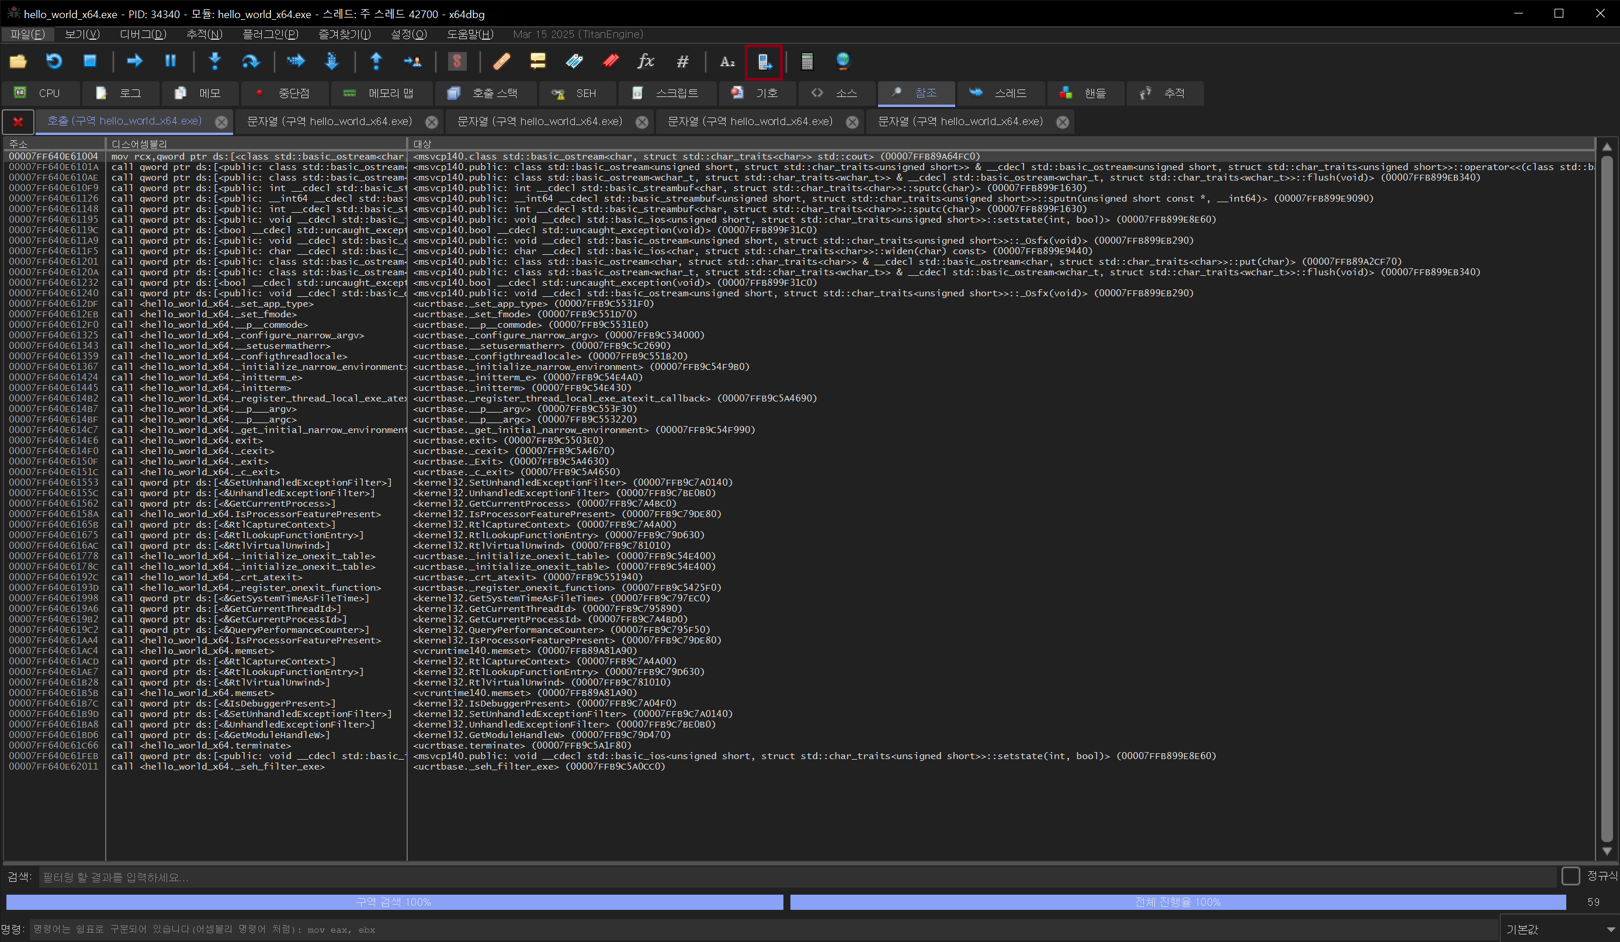Viewport: 1620px width, 942px height.
Task: Open the expression editor with the fx icon
Action: (x=645, y=61)
